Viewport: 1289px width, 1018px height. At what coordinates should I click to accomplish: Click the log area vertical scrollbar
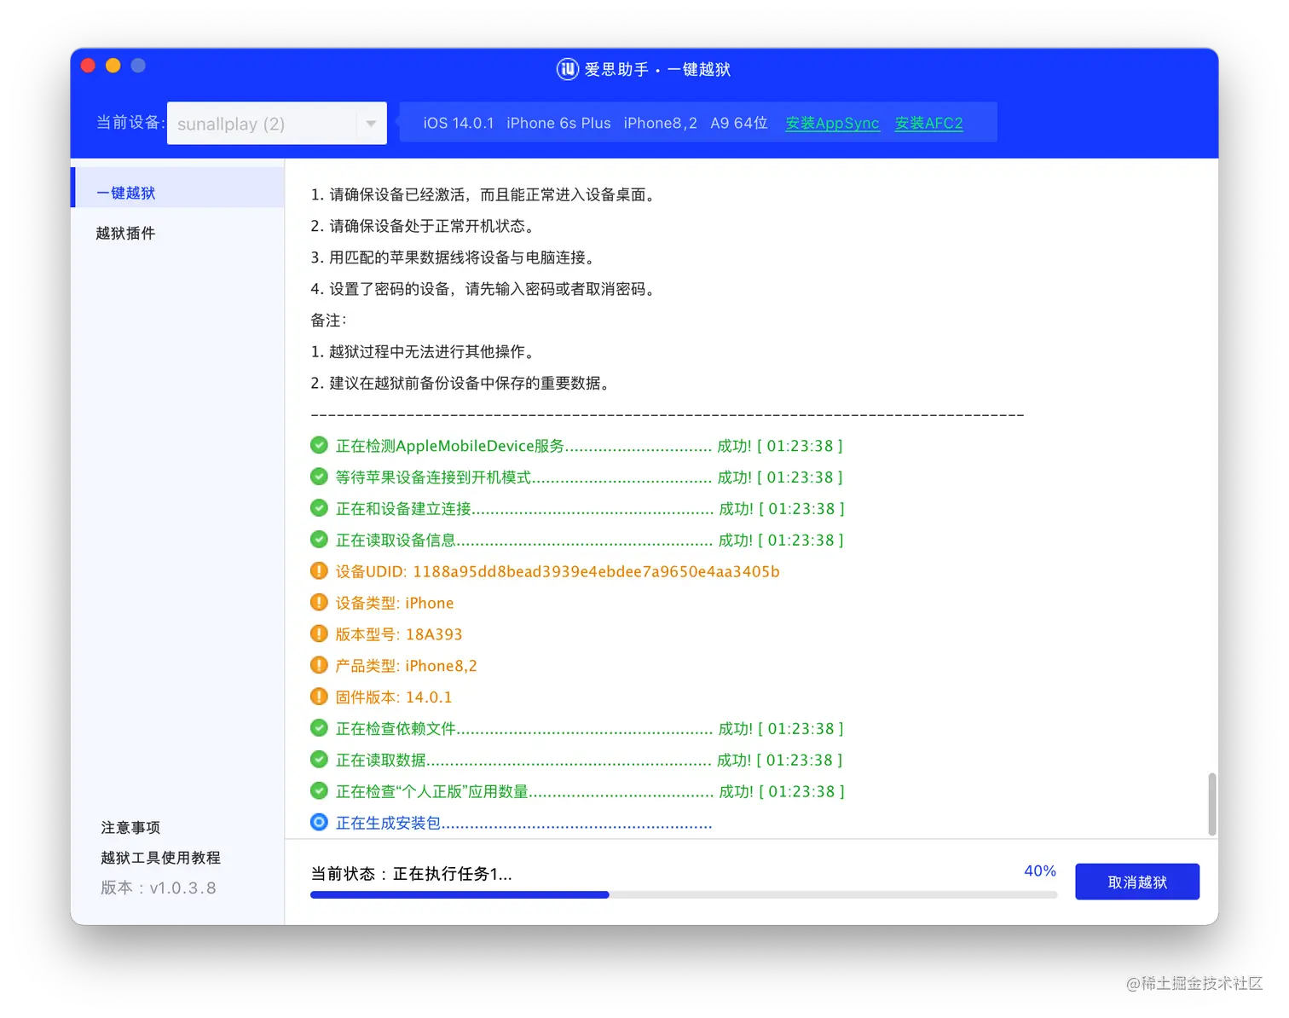(x=1211, y=804)
